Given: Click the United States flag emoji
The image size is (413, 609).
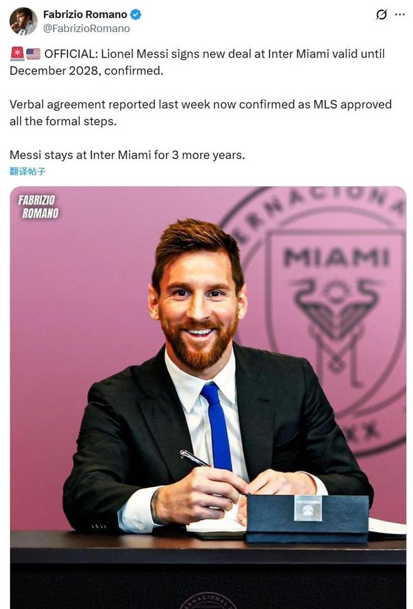Looking at the screenshot, I should coord(33,54).
